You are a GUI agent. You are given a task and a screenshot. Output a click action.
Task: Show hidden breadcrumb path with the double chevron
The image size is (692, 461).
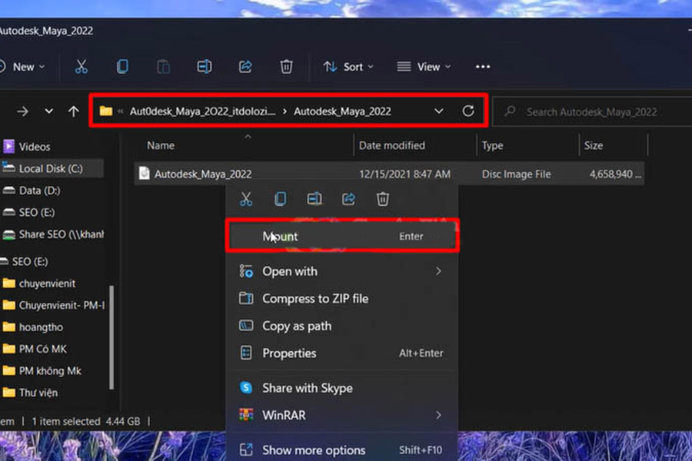(x=121, y=111)
